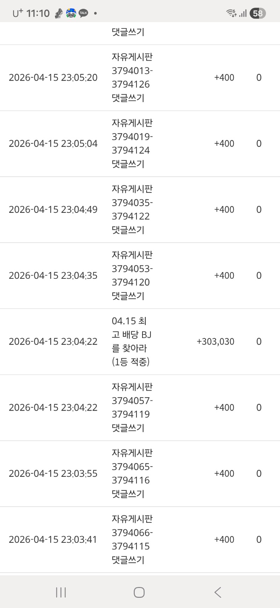Image resolution: width=280 pixels, height=608 pixels.
Task: Tap the cellular signal strength icon
Action: (x=243, y=13)
